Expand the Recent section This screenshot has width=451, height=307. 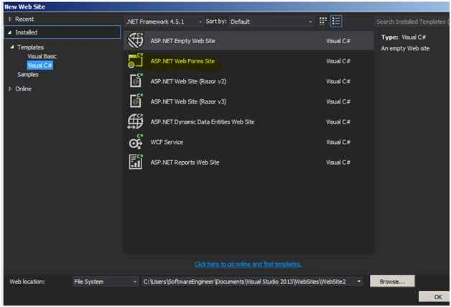10,19
